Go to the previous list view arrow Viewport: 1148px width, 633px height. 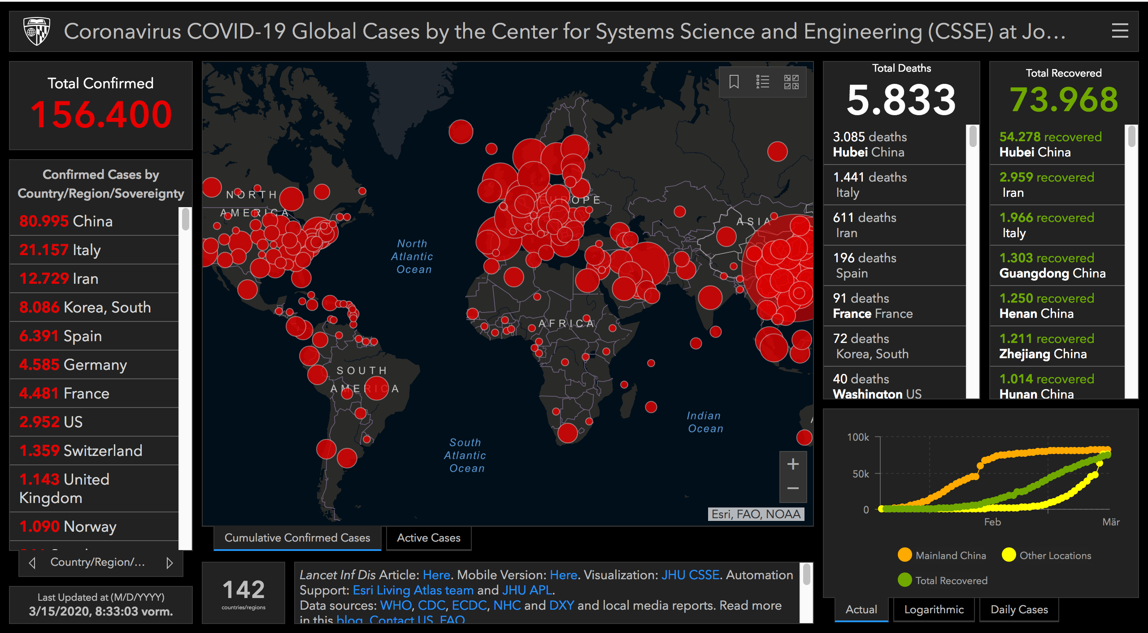[x=32, y=563]
